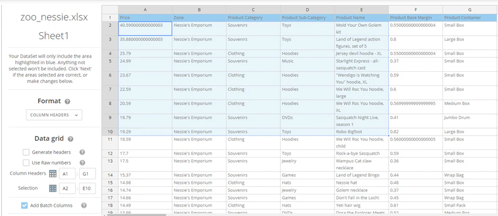Click the Product Container header cell
Screen dimensions: 498x216
470,18
